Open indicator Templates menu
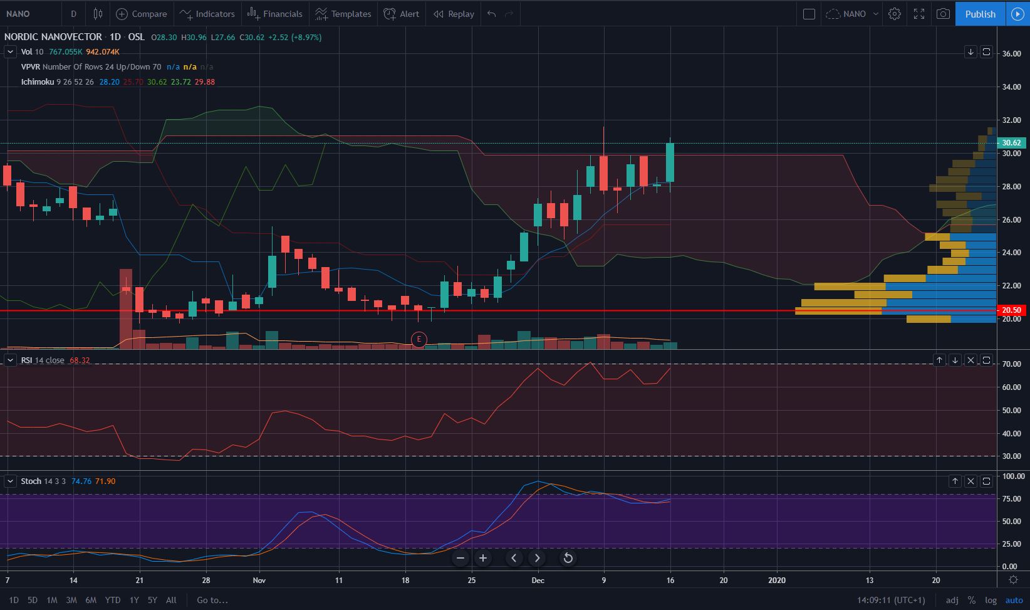Viewport: 1030px width, 610px height. tap(343, 14)
